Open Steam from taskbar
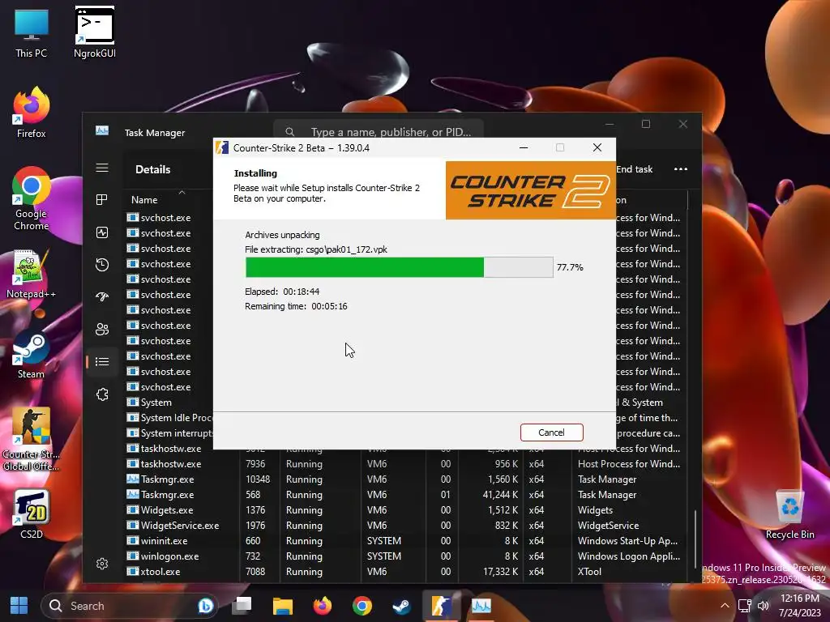The height and width of the screenshot is (622, 830). point(402,606)
